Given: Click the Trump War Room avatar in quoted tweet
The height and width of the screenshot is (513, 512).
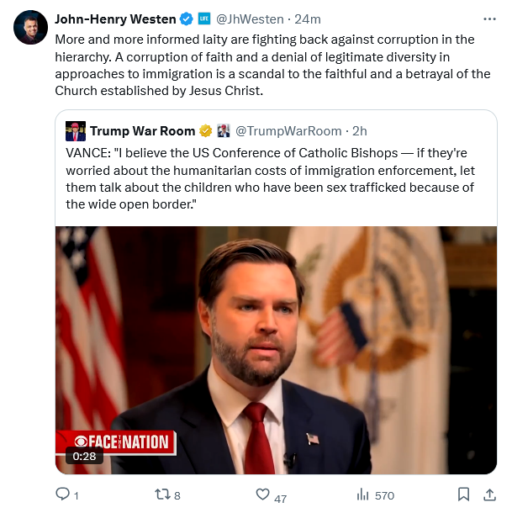Looking at the screenshot, I should click(76, 131).
